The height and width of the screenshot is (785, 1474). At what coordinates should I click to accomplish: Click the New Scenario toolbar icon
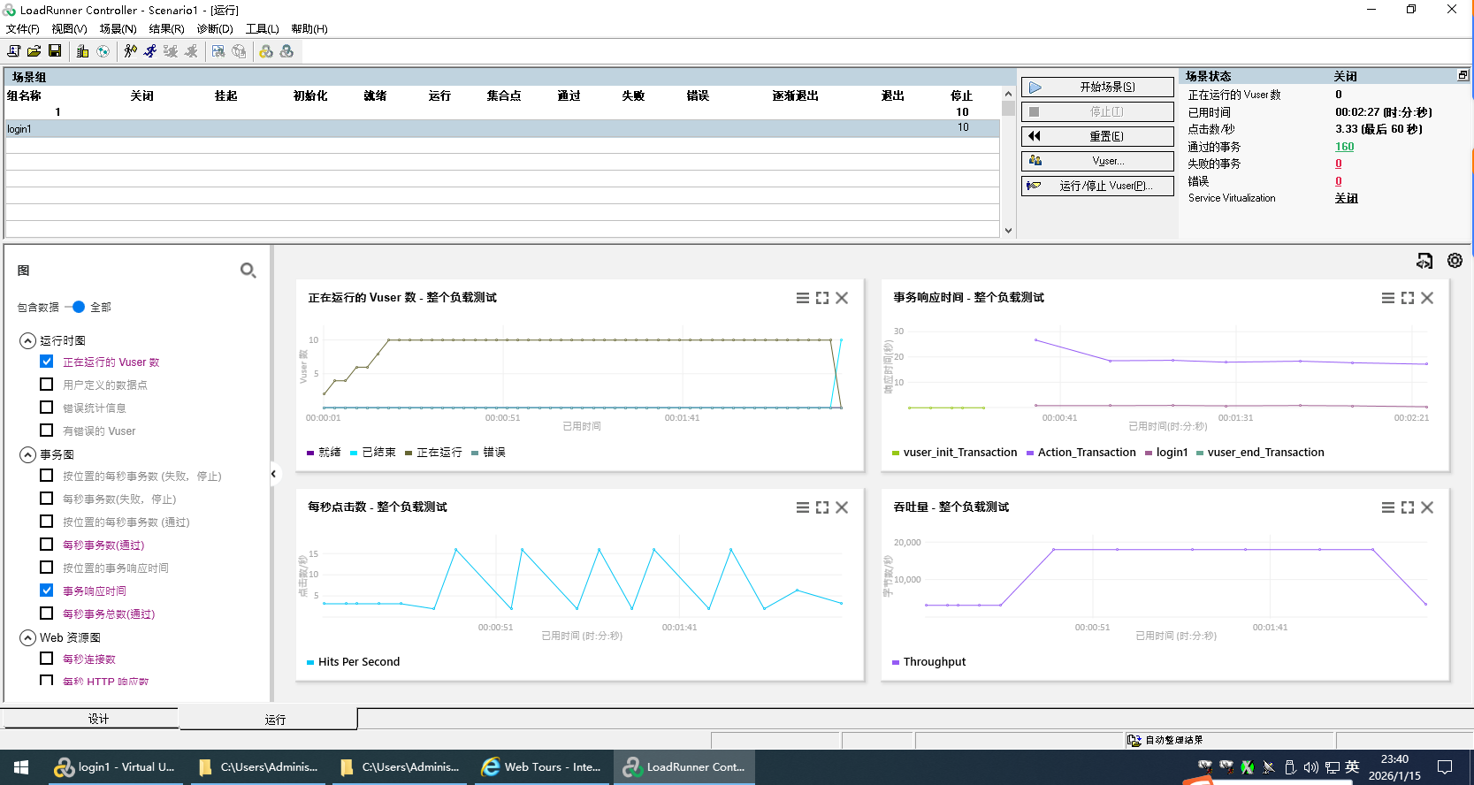click(13, 51)
